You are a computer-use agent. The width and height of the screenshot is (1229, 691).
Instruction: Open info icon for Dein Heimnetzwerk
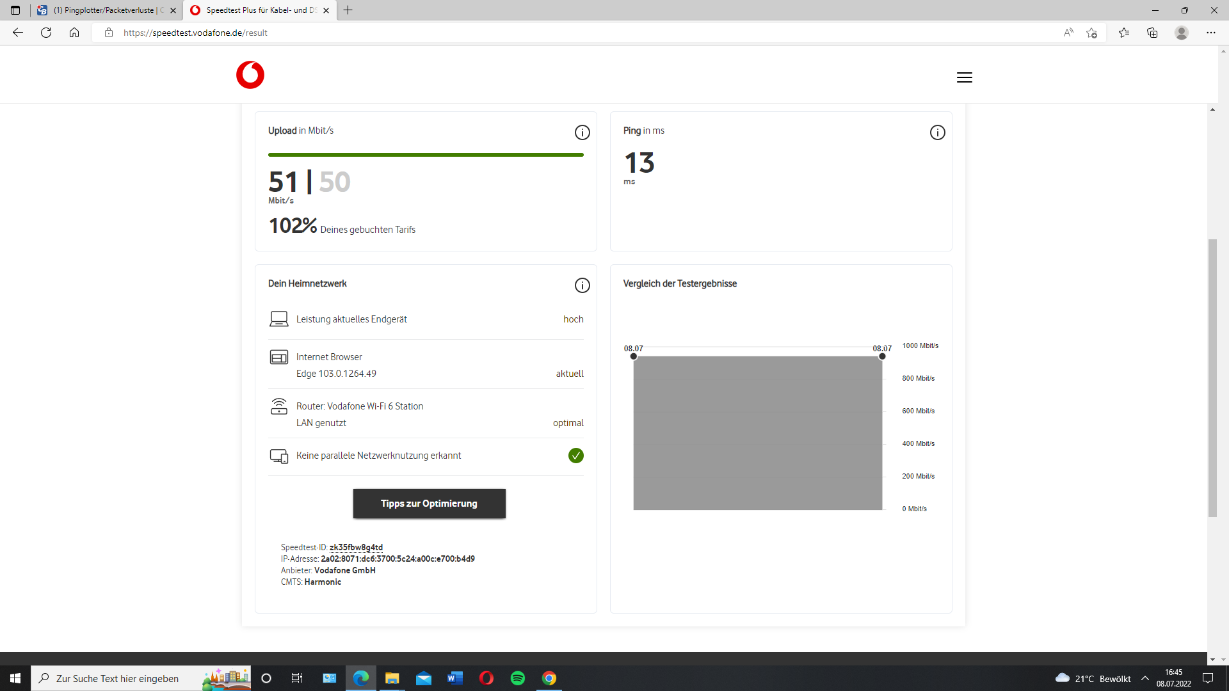pos(582,285)
